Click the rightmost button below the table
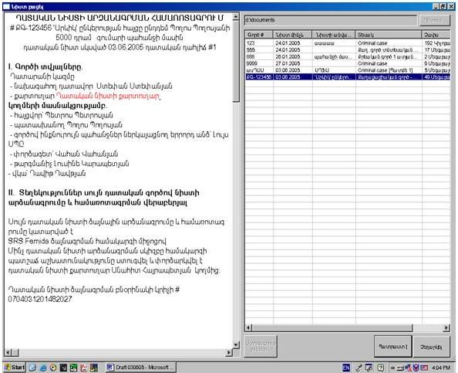Screen dimensions: 458x373 432,347
